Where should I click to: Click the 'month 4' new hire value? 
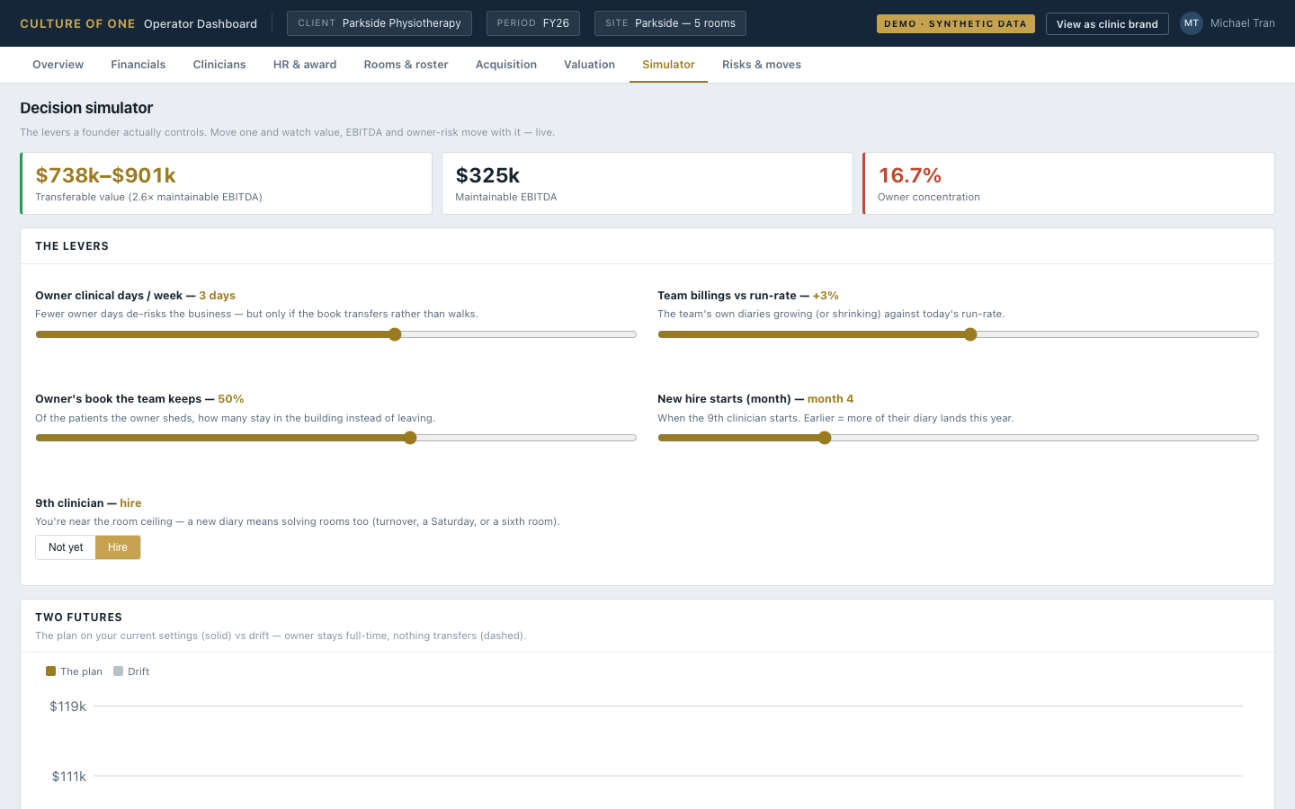point(830,399)
